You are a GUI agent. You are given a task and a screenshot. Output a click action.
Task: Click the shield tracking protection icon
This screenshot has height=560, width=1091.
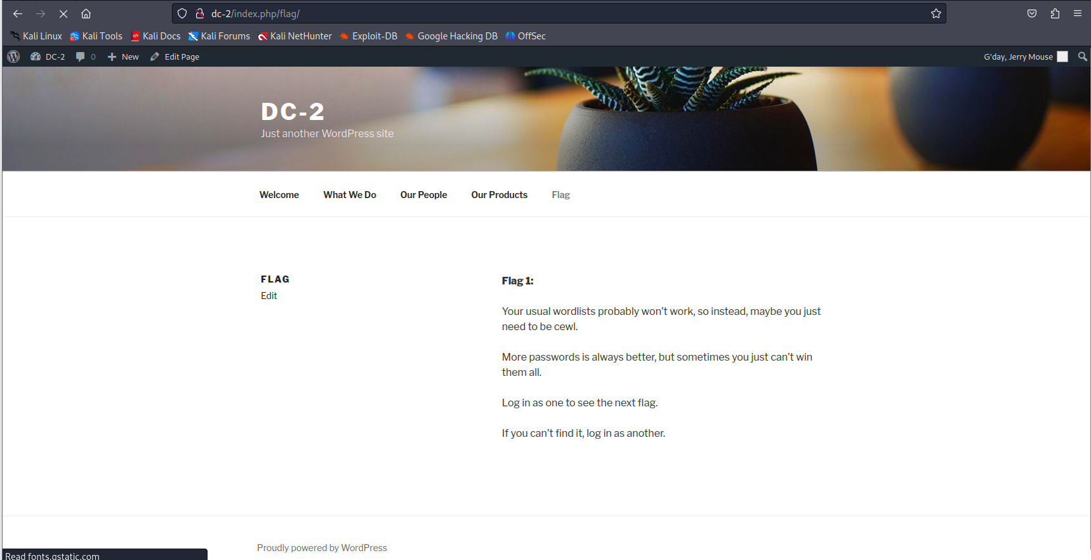pos(182,13)
